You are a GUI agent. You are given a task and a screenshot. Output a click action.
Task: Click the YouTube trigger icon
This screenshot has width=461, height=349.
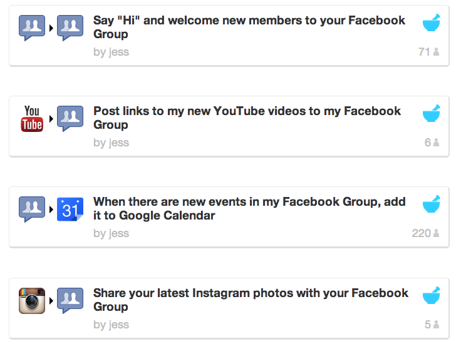tap(32, 118)
